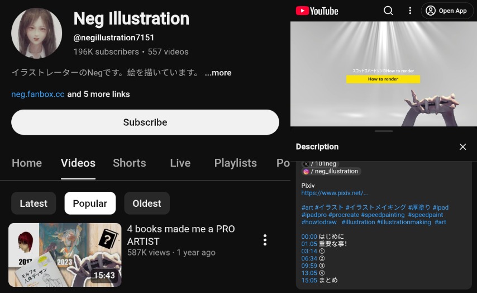This screenshot has height=293, width=477.
Task: Sort videos by Latest
Action: point(34,203)
